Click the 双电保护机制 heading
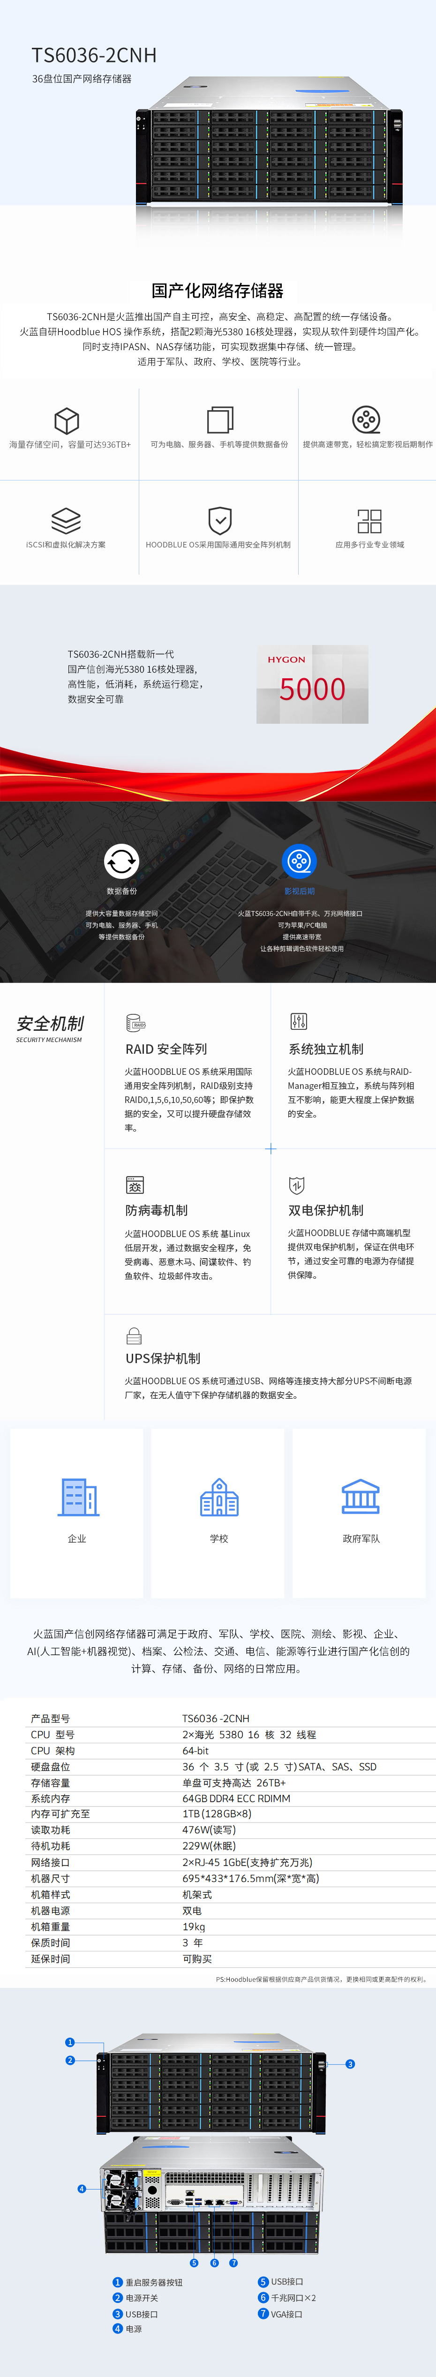 pyautogui.click(x=326, y=1210)
